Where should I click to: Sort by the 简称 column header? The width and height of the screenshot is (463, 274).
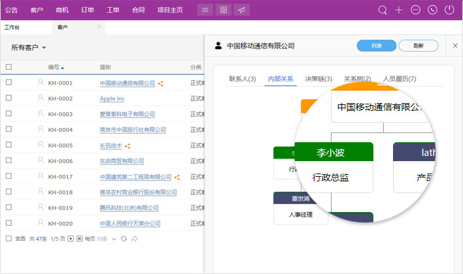pyautogui.click(x=105, y=67)
